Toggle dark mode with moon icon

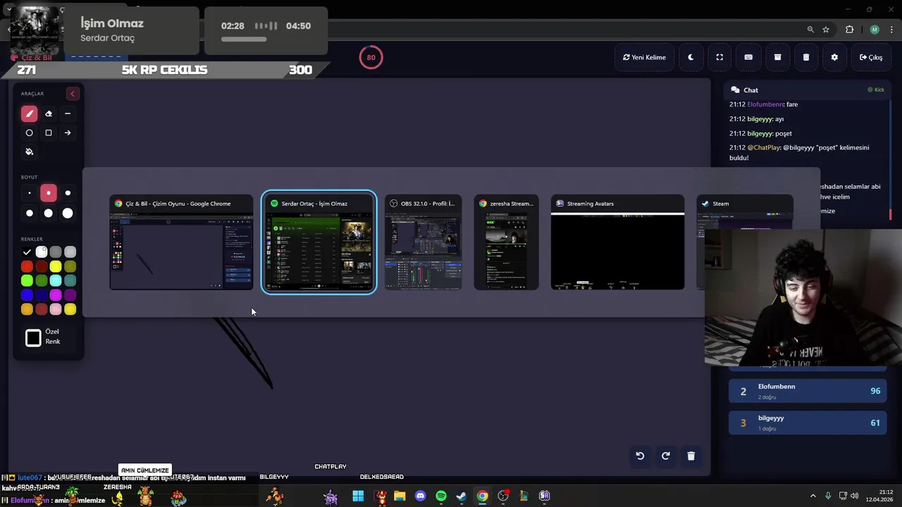click(x=691, y=57)
